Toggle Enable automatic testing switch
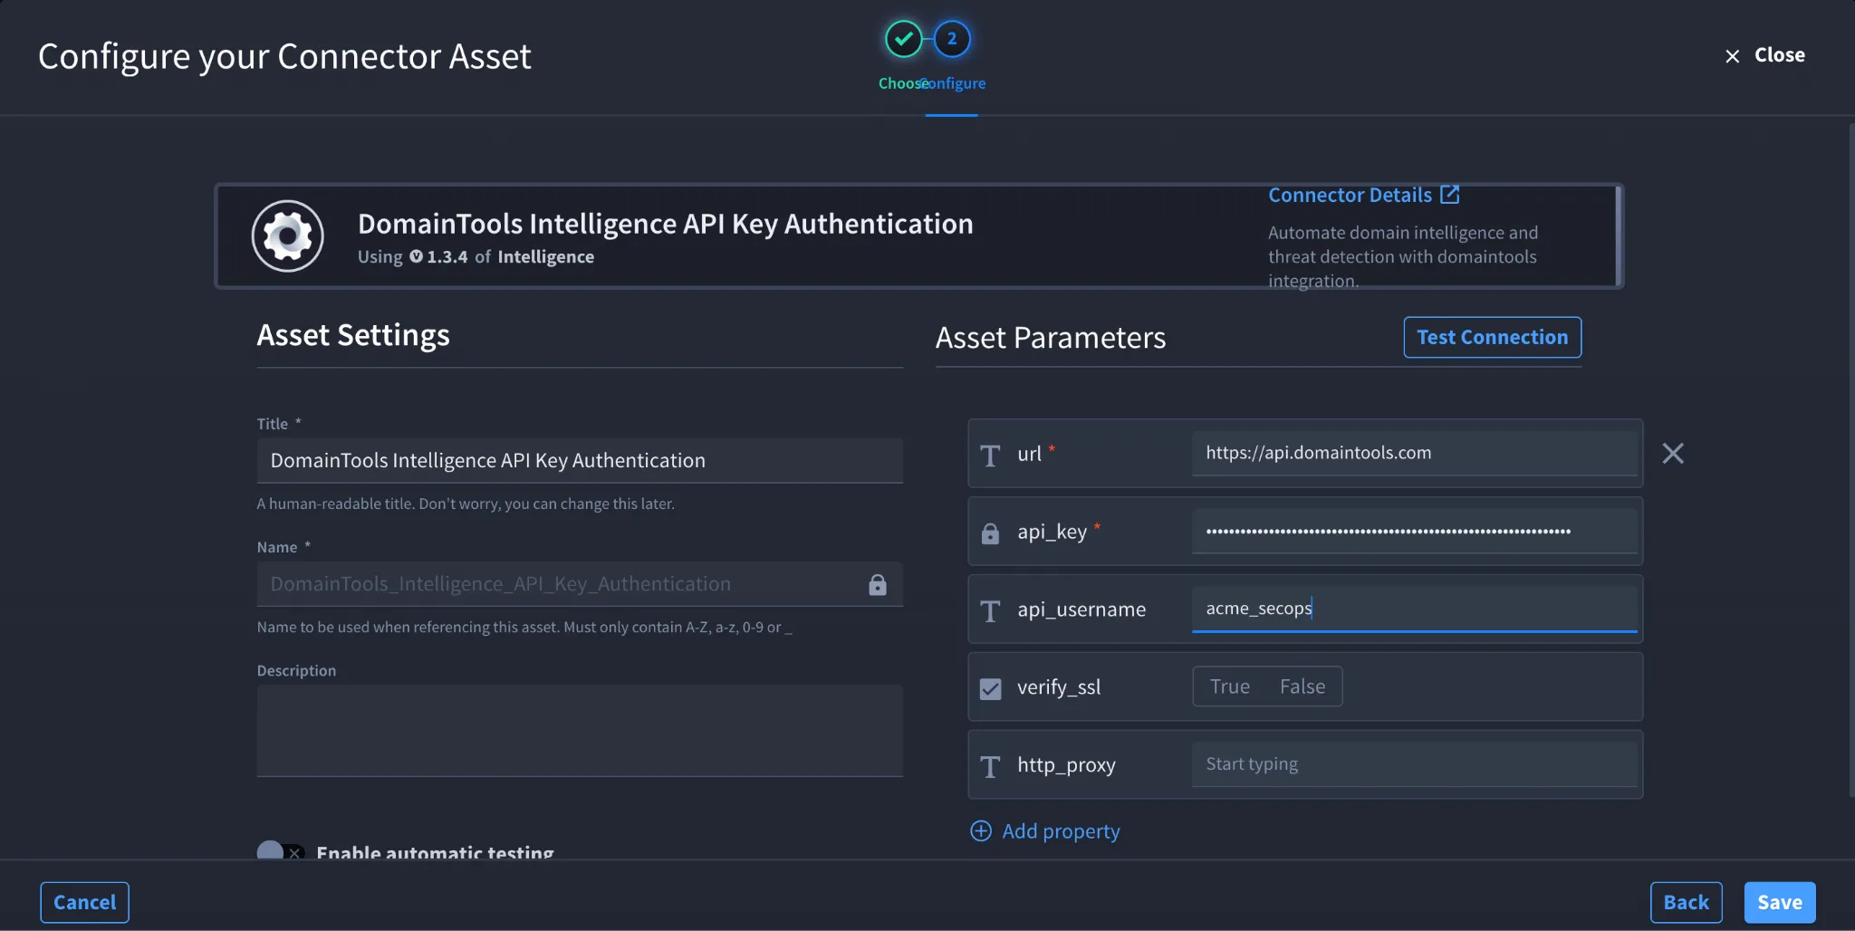This screenshot has width=1855, height=931. (281, 851)
